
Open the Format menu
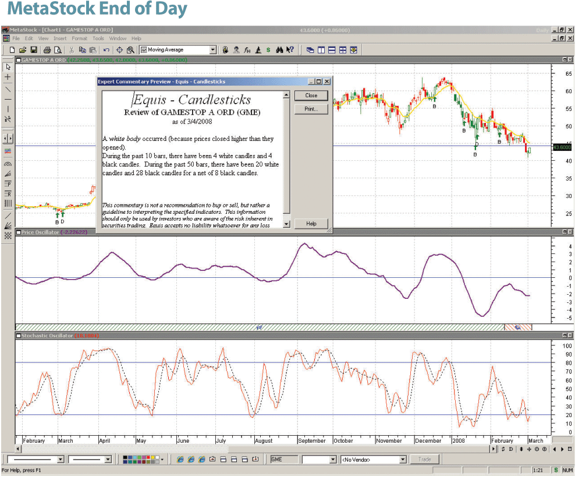pos(79,38)
